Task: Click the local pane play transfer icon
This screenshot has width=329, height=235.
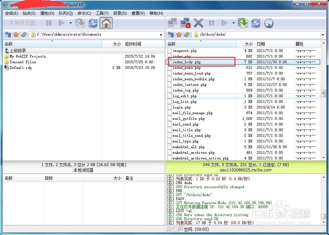Action: point(62,23)
